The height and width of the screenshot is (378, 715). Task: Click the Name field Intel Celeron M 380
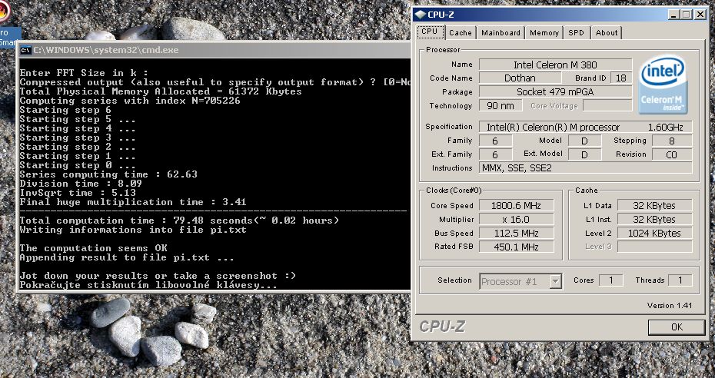(555, 65)
